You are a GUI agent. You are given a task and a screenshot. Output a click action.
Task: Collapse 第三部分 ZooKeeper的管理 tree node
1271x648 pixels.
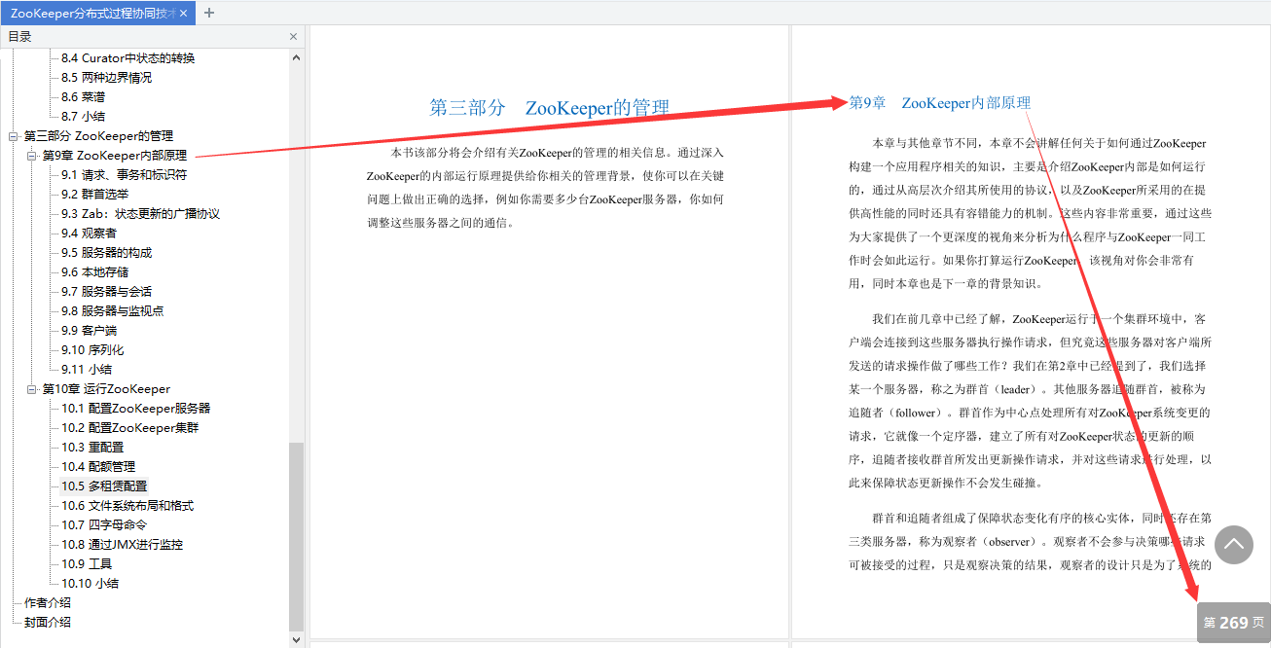(14, 136)
